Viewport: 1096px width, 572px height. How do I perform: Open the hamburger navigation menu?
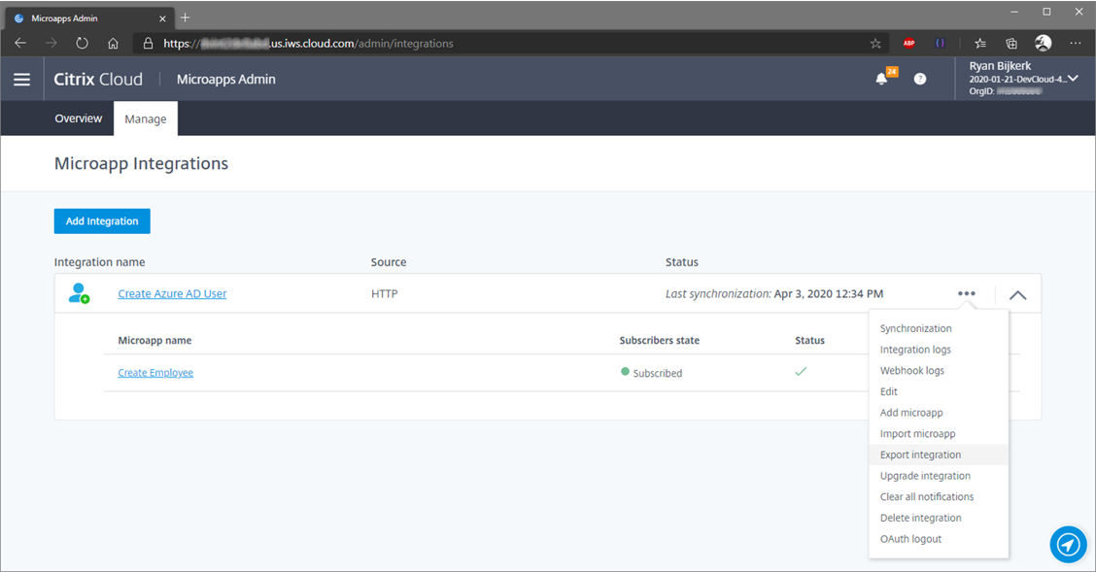[21, 80]
